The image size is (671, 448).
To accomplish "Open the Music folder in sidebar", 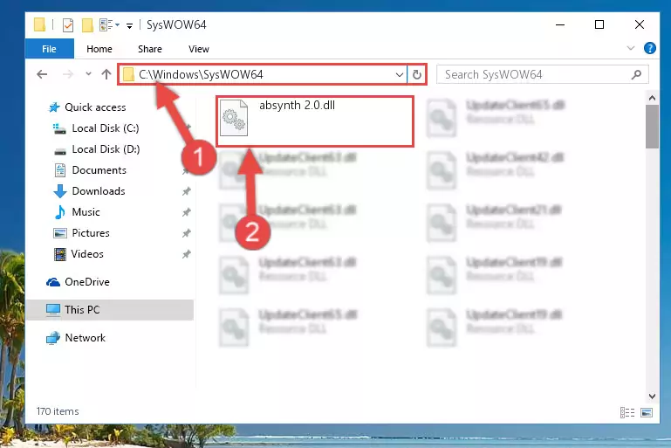I will 86,212.
